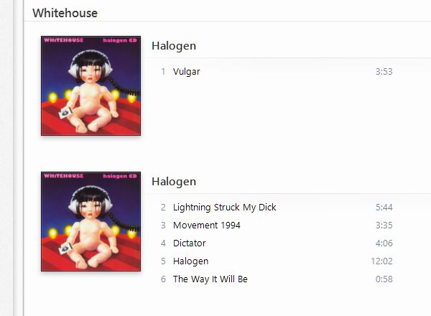431x316 pixels.
Task: Click the 3:35 duration for Movement 1994
Action: pos(384,226)
